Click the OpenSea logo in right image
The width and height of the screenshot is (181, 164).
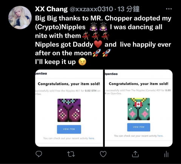[x=111, y=74]
